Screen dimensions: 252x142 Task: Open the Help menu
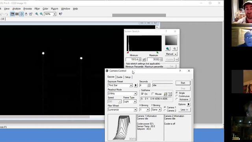75,9
